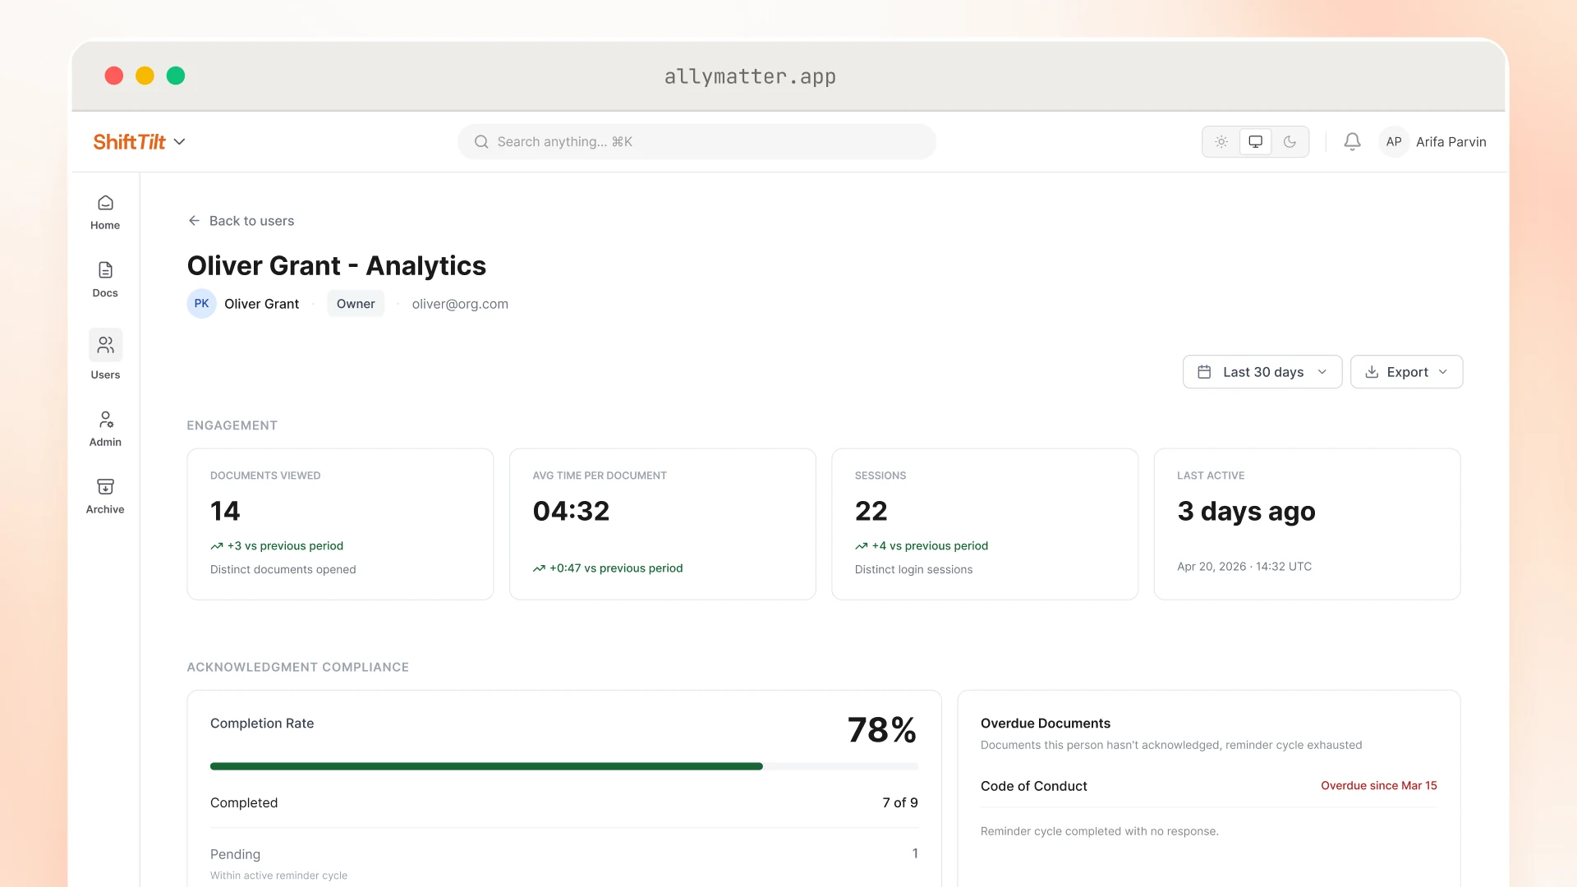Click the Documents Viewed value 14
1577x887 pixels.
225,511
